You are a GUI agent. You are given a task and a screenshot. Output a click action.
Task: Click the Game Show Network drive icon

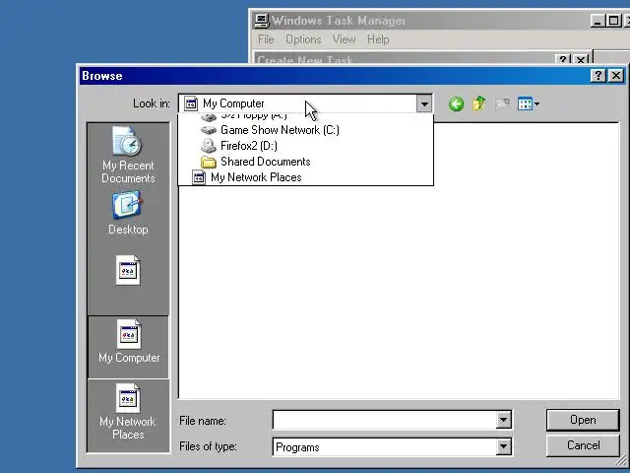208,130
